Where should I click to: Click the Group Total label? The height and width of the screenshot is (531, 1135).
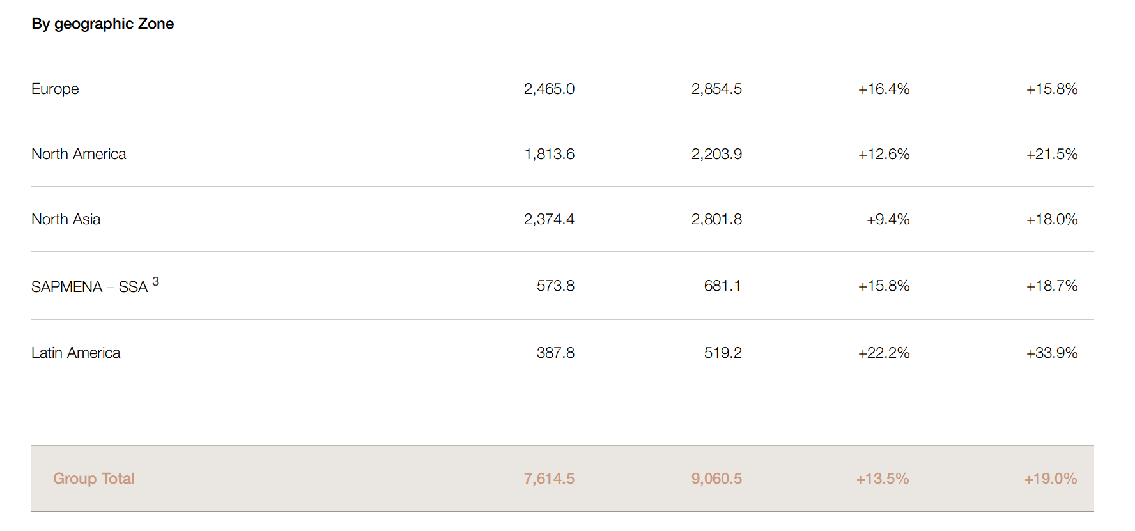coord(93,479)
